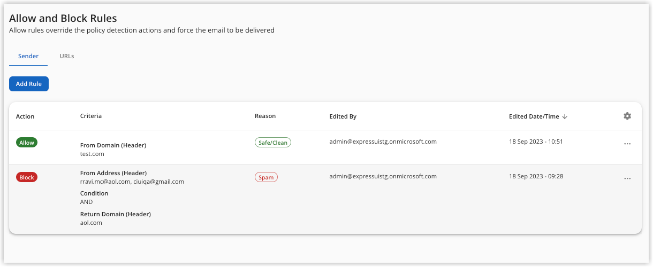Click the rravi.mc@aol.com address criteria text

click(x=104, y=182)
